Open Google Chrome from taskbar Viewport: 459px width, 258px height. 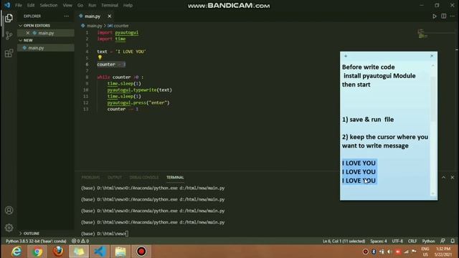(37, 252)
